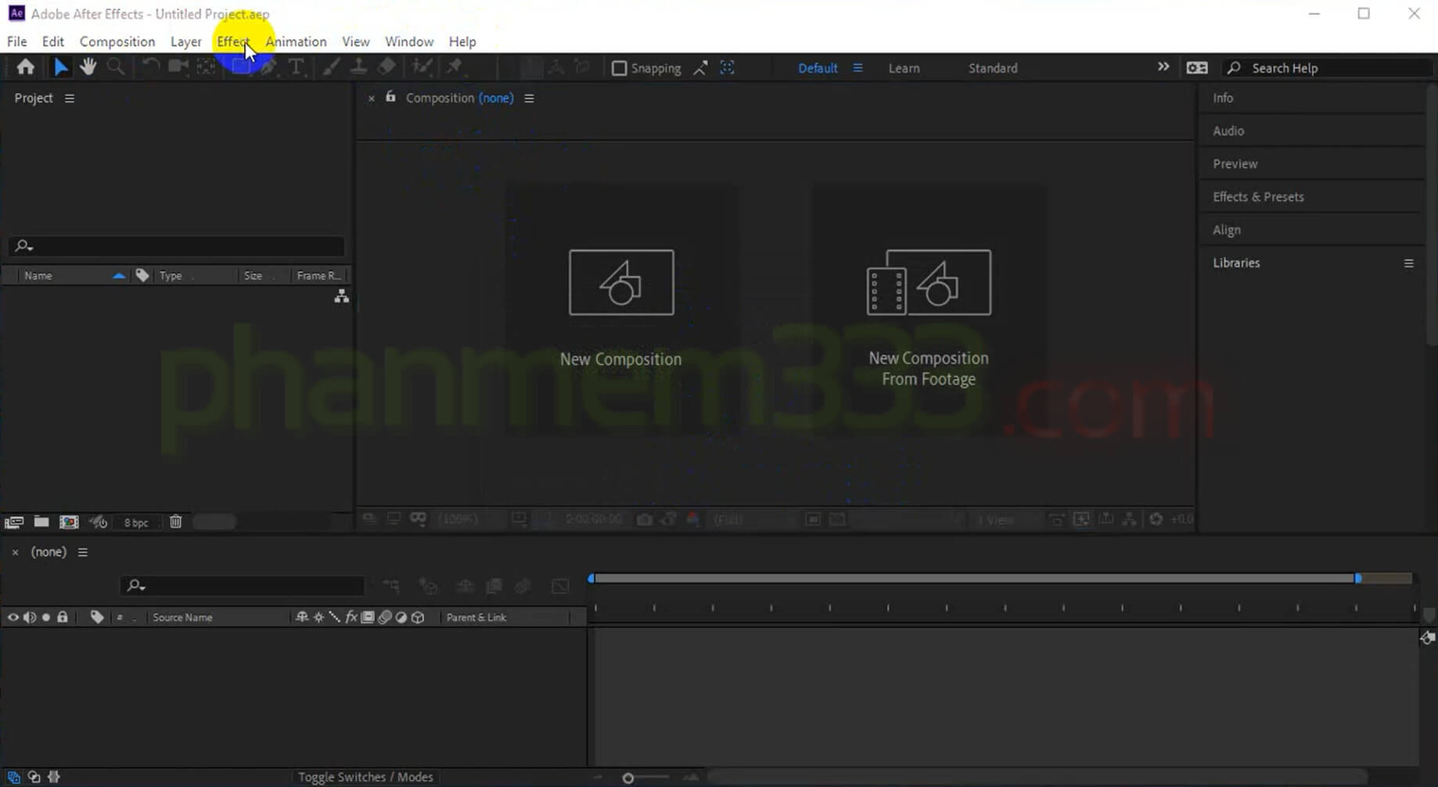1438x787 pixels.
Task: Open the Libraries panel menu
Action: (1408, 263)
